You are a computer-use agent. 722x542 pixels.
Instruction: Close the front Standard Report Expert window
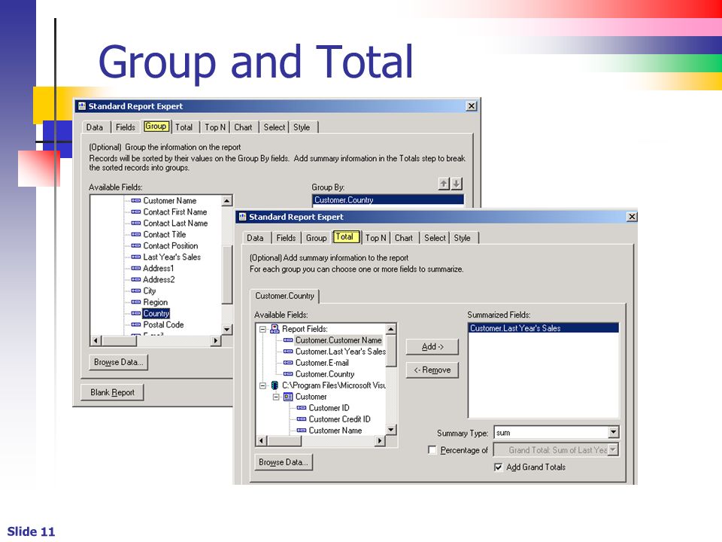tap(633, 217)
